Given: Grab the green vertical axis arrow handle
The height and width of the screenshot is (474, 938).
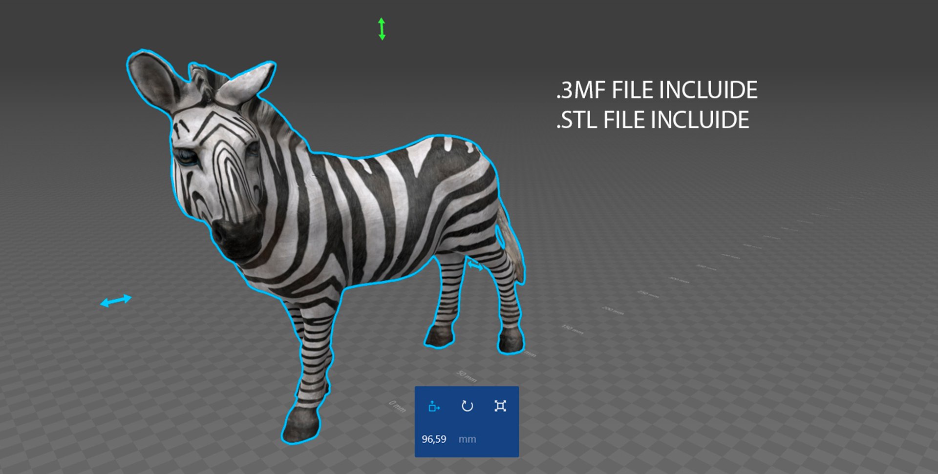Looking at the screenshot, I should point(382,29).
